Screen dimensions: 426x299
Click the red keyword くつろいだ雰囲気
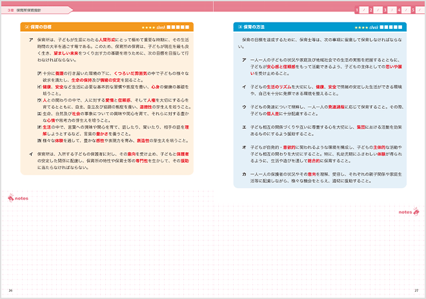coord(130,73)
